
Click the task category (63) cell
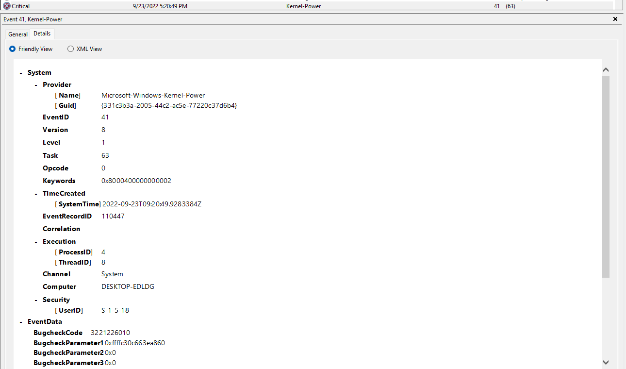511,6
